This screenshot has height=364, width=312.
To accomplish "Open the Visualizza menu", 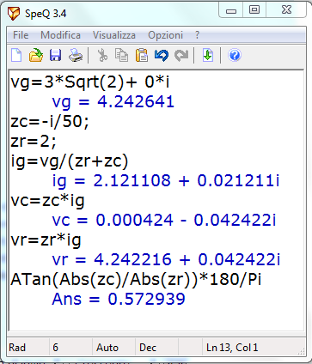I will [x=114, y=35].
